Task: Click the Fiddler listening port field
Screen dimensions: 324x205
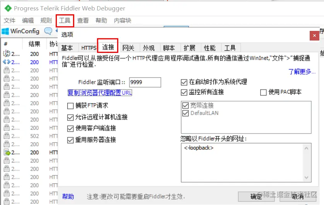Action: [x=145, y=82]
